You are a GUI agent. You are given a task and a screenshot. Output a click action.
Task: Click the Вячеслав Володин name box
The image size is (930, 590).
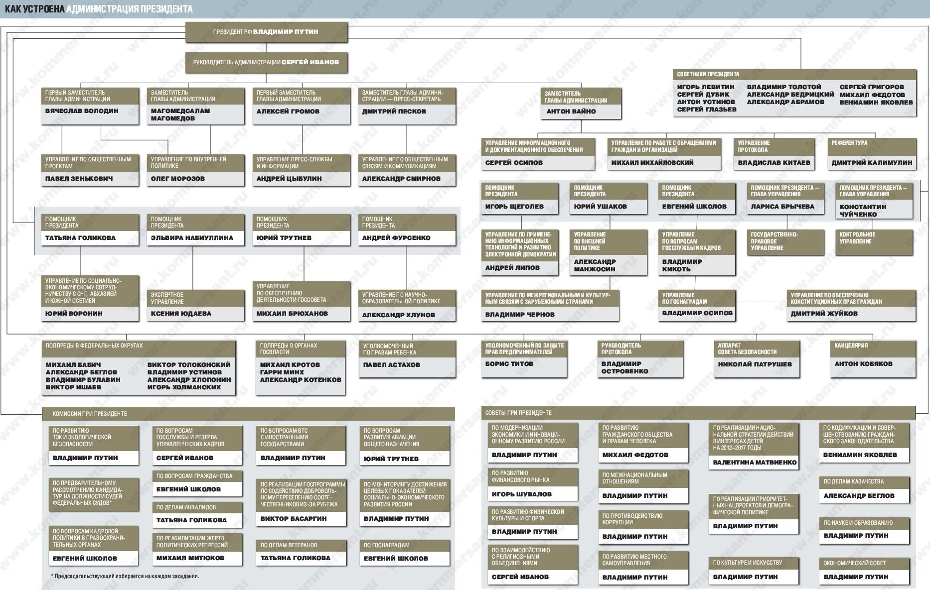pos(90,106)
